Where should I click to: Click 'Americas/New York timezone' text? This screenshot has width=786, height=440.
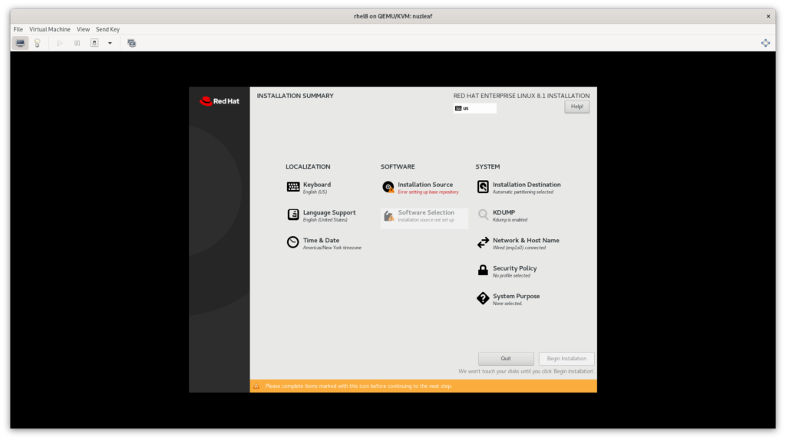[x=332, y=248]
